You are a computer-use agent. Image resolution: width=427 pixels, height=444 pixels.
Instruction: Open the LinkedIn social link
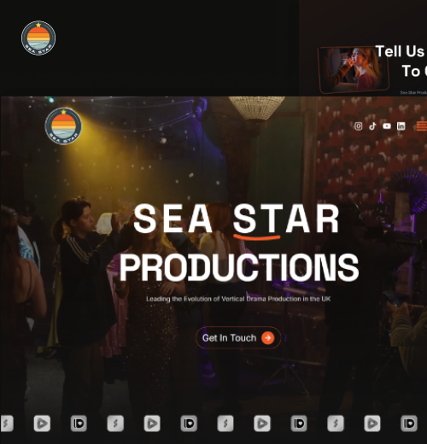coord(401,126)
